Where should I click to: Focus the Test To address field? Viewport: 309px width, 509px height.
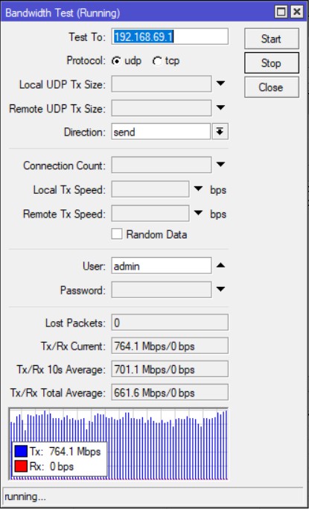pyautogui.click(x=170, y=37)
